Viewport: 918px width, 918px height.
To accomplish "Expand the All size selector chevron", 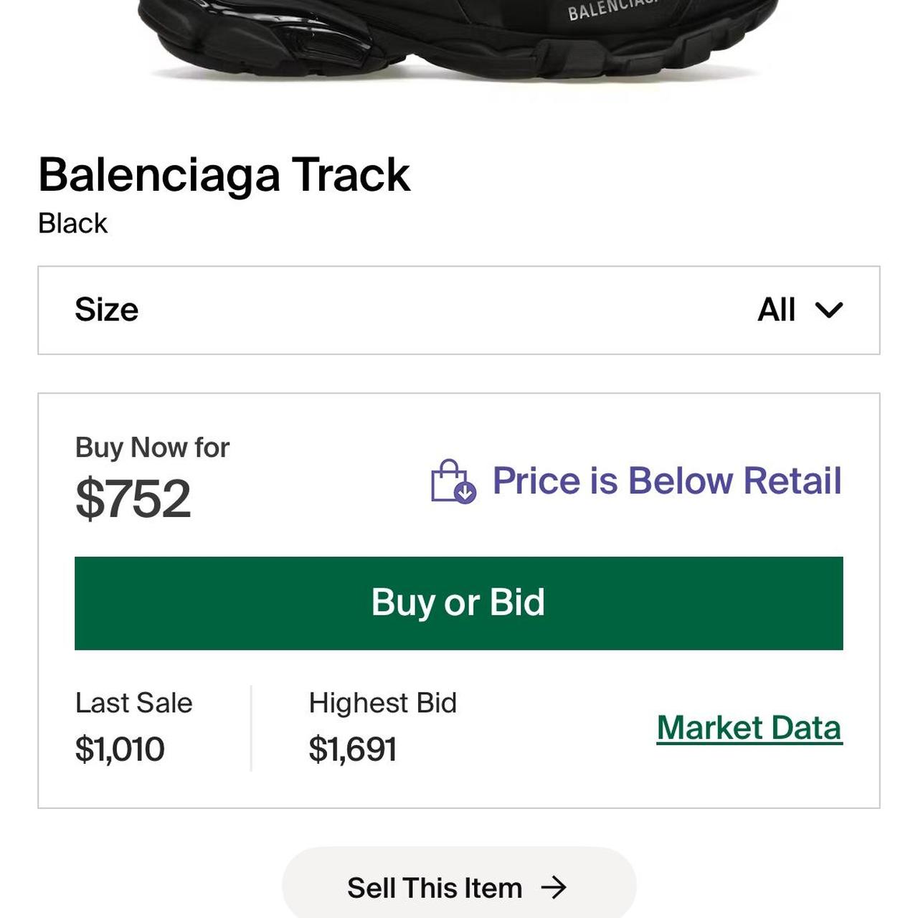I will tap(828, 311).
